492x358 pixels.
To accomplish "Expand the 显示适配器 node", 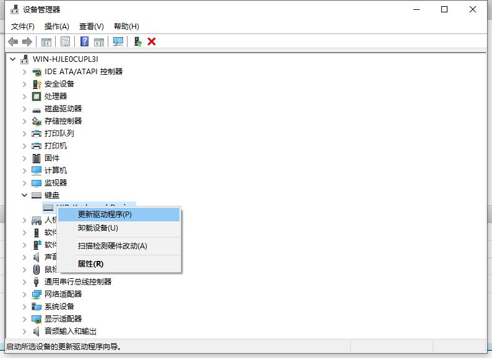I will (25, 319).
